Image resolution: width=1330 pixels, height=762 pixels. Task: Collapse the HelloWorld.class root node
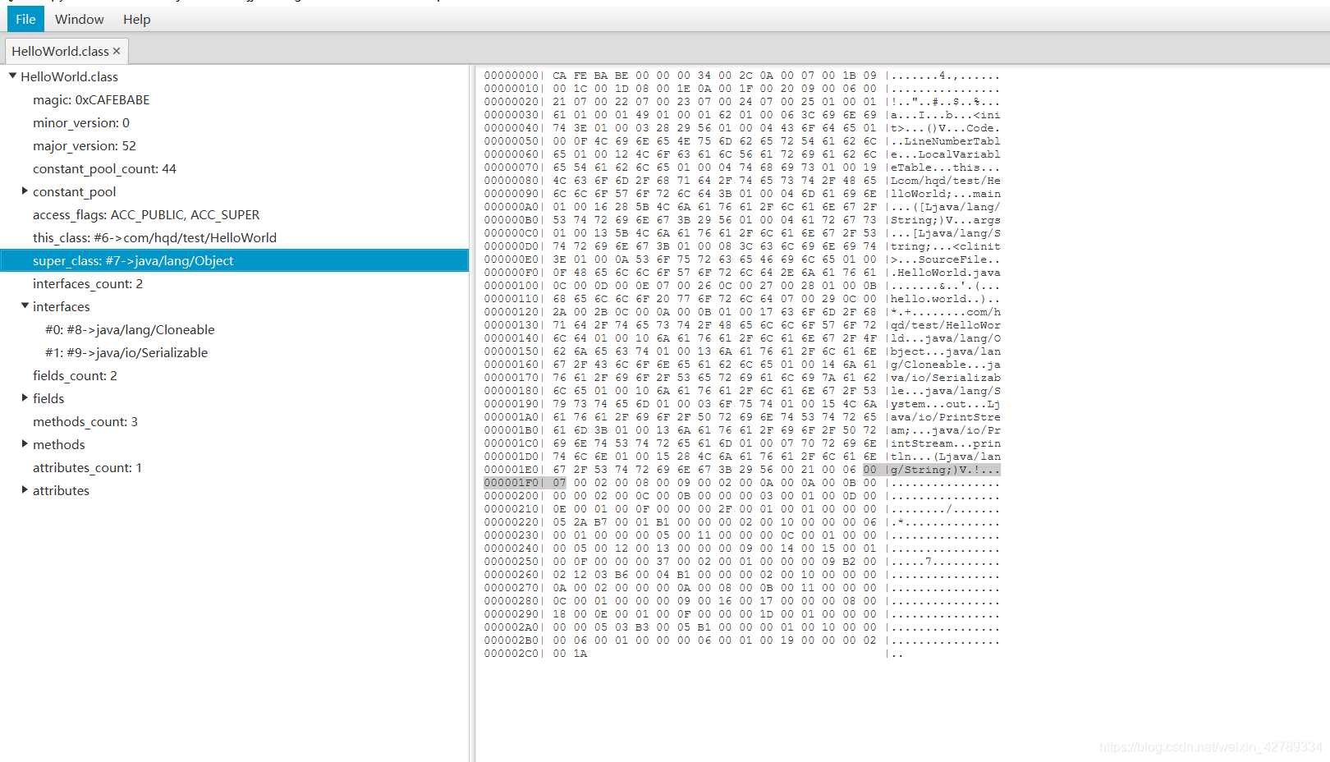tap(12, 76)
